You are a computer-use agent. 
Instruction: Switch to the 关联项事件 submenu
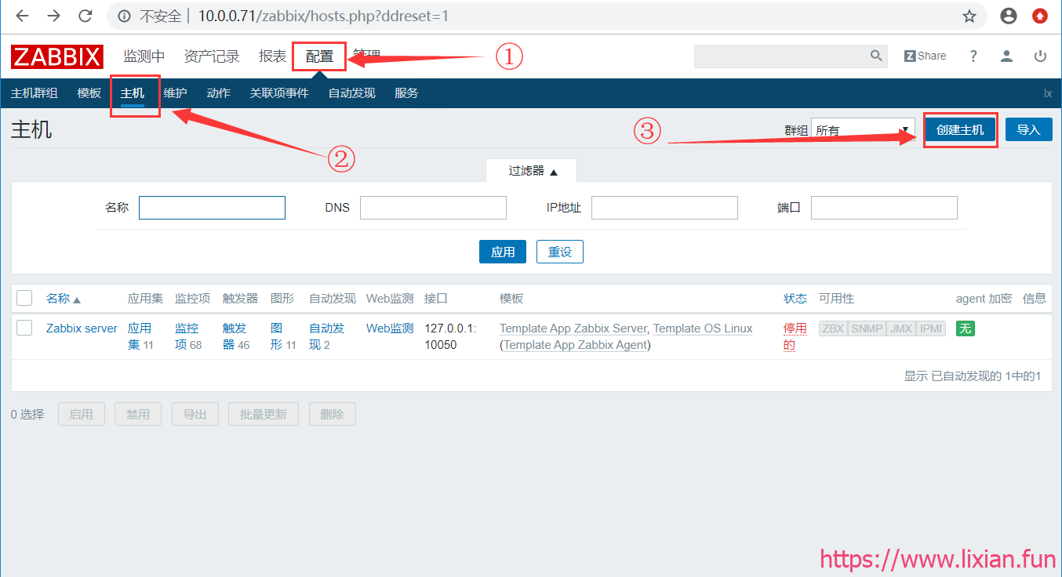point(279,93)
